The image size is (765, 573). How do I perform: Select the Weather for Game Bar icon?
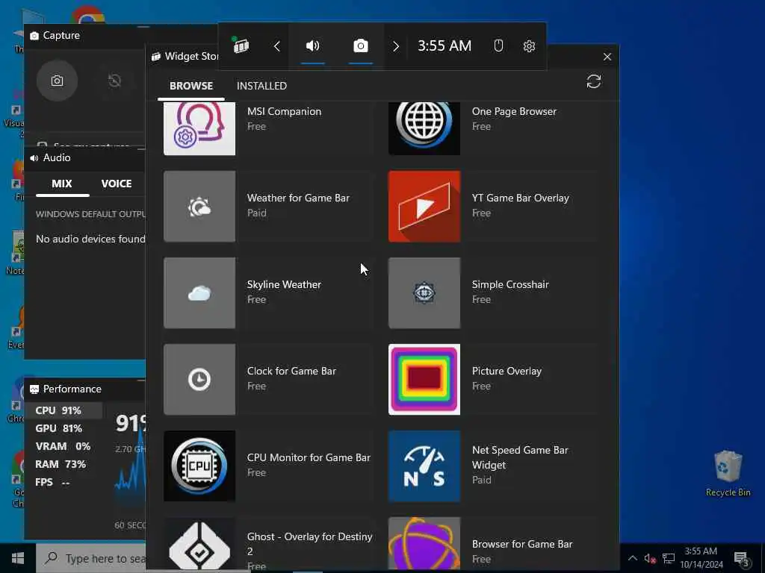pos(199,207)
